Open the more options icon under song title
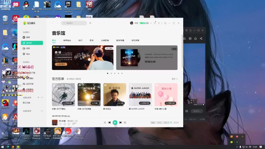Image resolution: width=265 pixels, height=149 pixels. point(74,124)
